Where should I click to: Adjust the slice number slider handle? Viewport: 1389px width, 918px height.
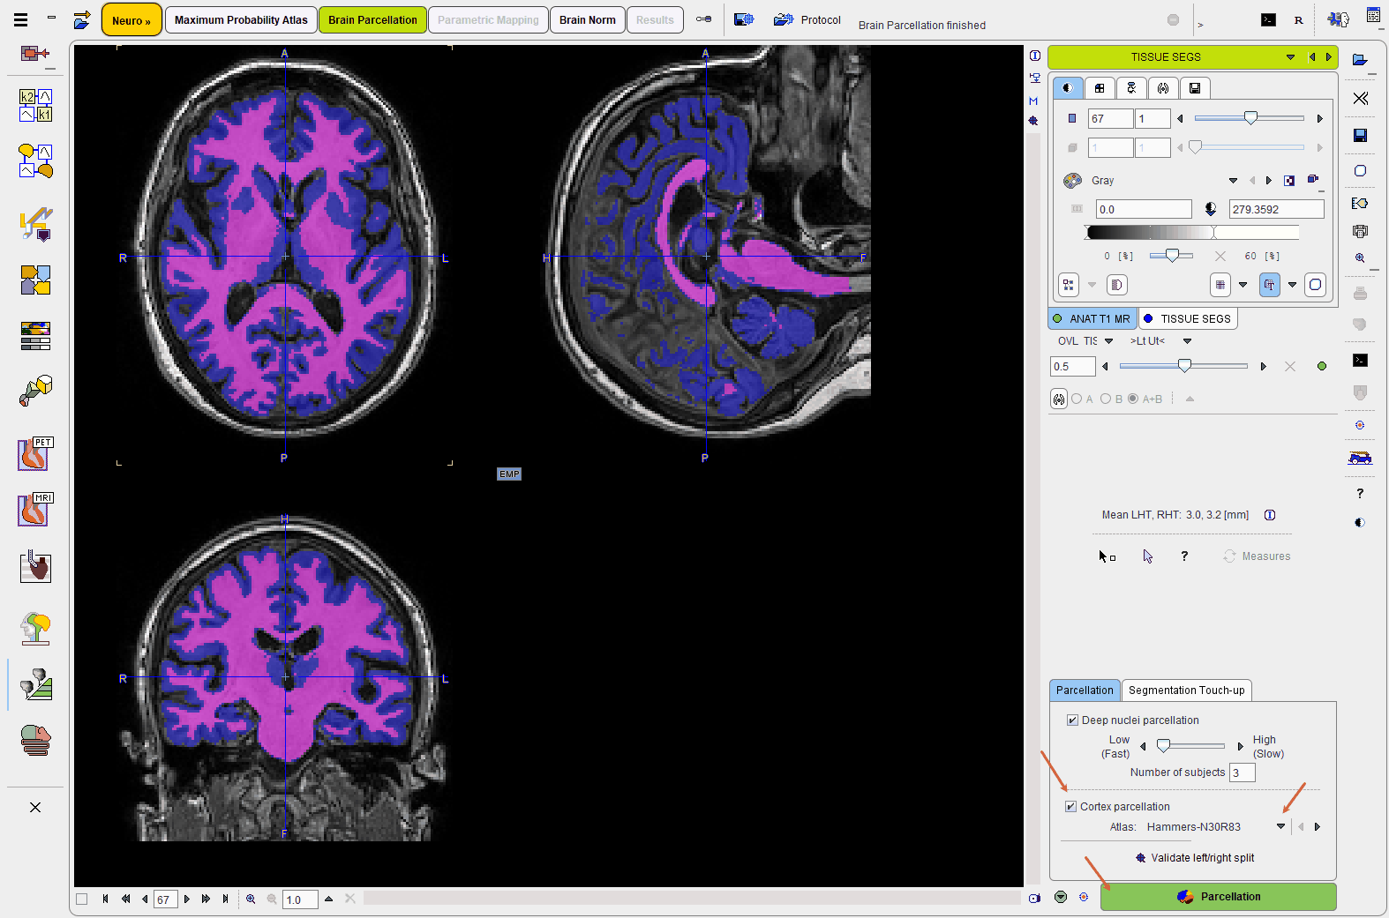pos(1250,117)
